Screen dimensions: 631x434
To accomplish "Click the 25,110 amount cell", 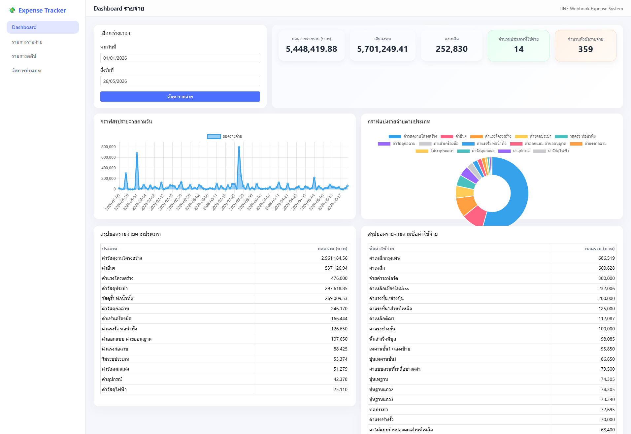I will tap(301, 389).
